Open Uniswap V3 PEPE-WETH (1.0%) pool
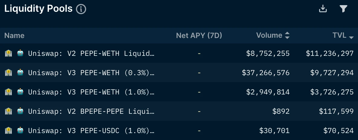Screen dimensions: 358x140 (x=91, y=92)
